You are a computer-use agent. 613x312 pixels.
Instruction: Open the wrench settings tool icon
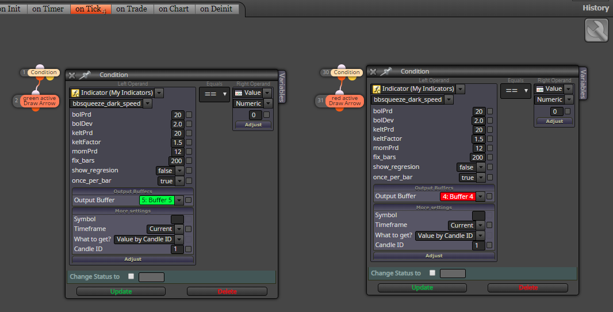(596, 30)
